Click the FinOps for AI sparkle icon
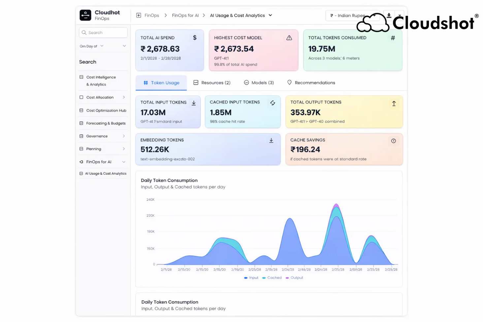This screenshot has width=483, height=322. [x=81, y=162]
